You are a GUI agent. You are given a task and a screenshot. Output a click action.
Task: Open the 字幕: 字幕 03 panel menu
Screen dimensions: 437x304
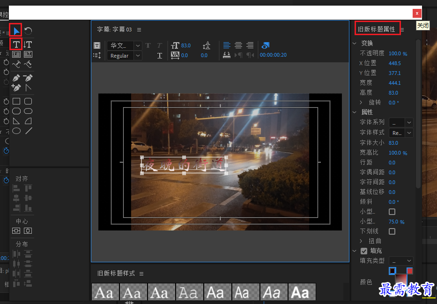coord(139,30)
